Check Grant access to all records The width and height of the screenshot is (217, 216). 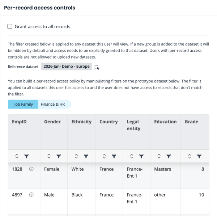click(10, 27)
